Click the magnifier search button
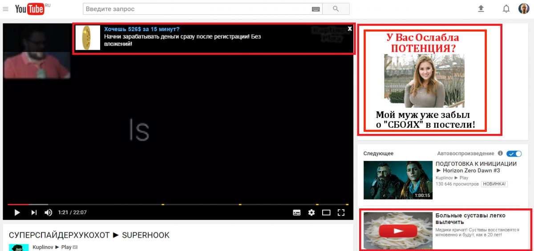This screenshot has height=251, width=534. (336, 9)
